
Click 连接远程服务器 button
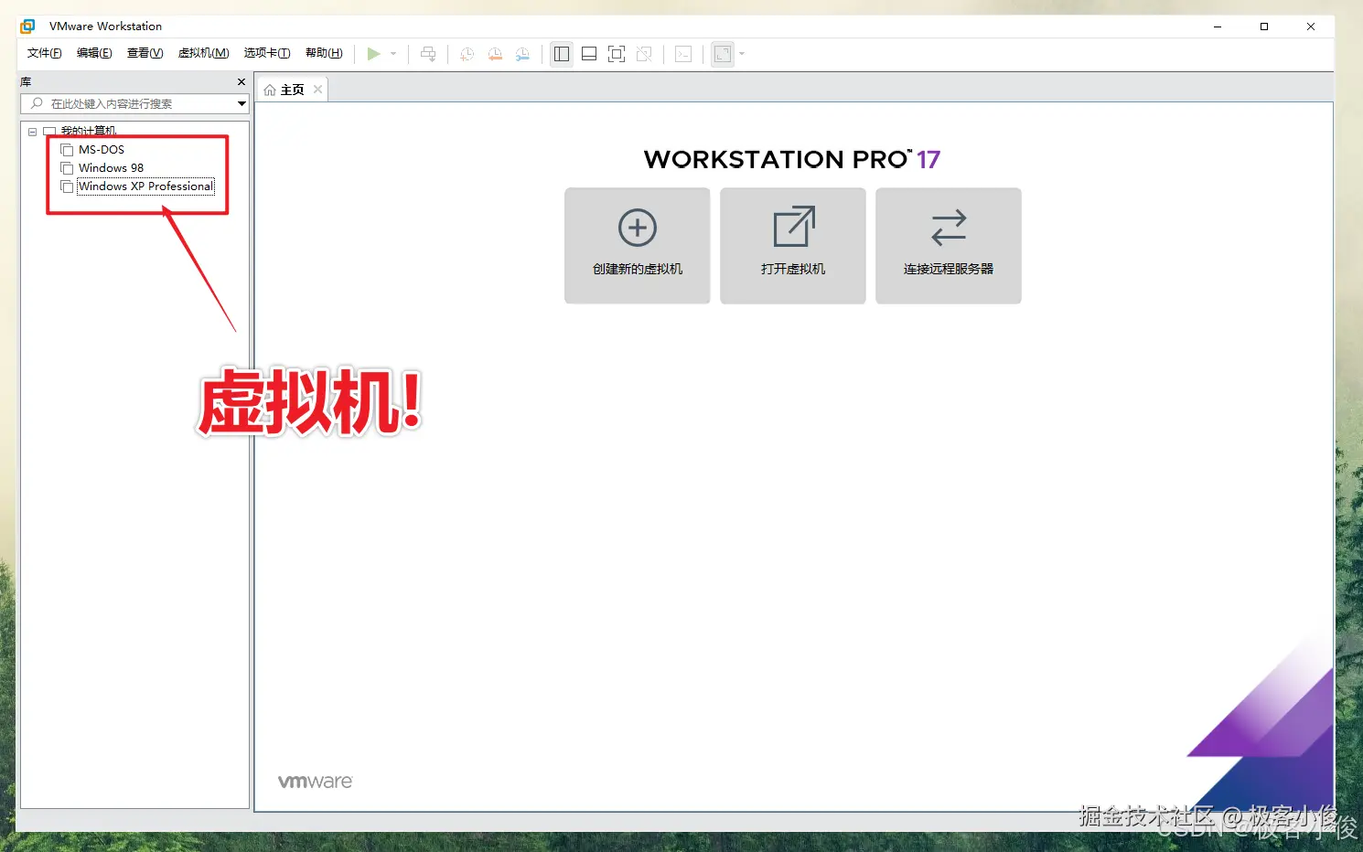(x=949, y=246)
